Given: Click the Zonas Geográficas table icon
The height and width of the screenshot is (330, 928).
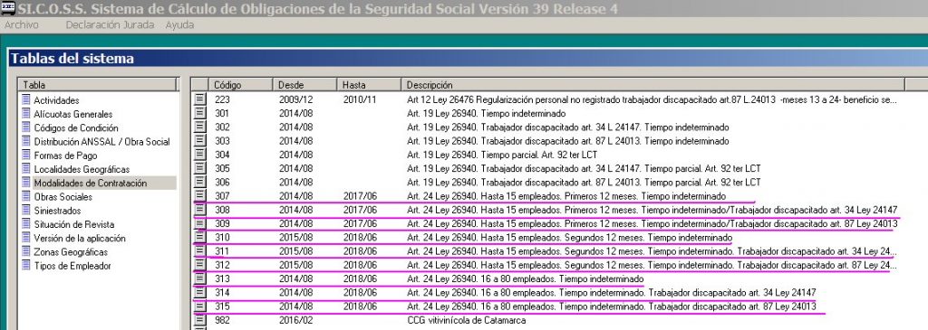Looking at the screenshot, I should 25,251.
